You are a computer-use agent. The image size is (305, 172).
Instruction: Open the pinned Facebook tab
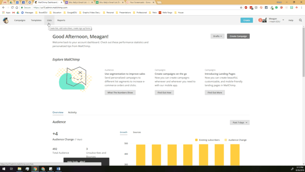pos(23,3)
